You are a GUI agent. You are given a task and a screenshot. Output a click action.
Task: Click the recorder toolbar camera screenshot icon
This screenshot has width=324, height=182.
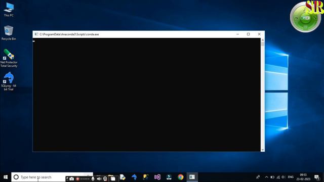point(71,178)
